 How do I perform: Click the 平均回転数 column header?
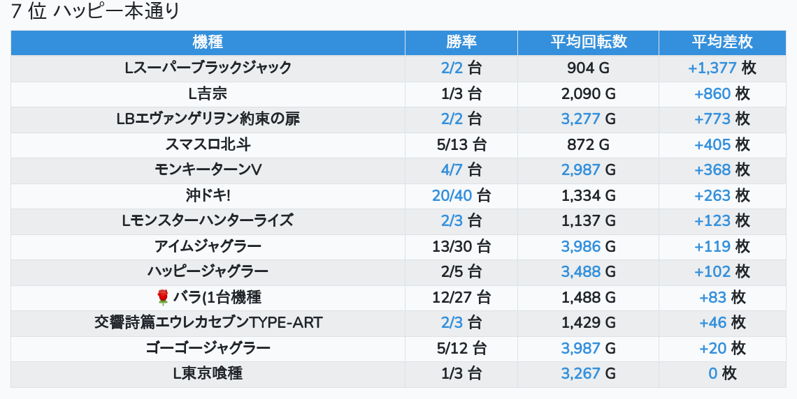pyautogui.click(x=588, y=43)
